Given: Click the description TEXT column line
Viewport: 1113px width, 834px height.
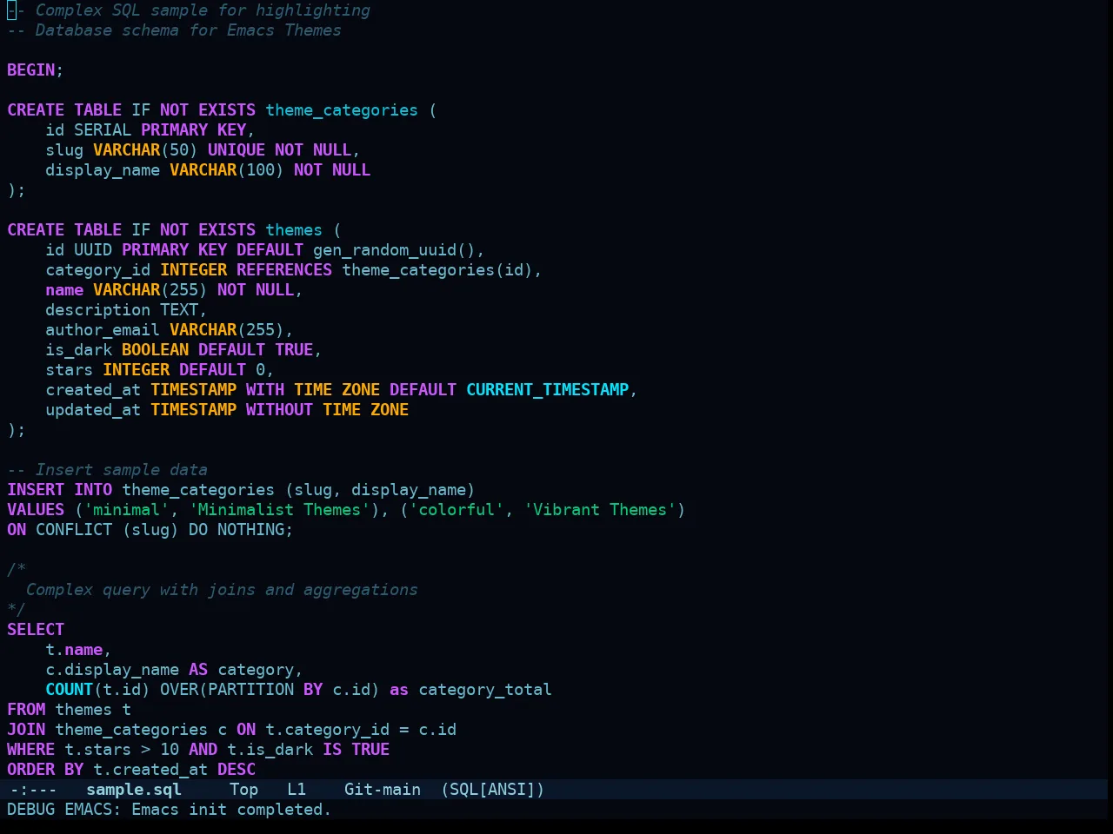Looking at the screenshot, I should click(126, 310).
